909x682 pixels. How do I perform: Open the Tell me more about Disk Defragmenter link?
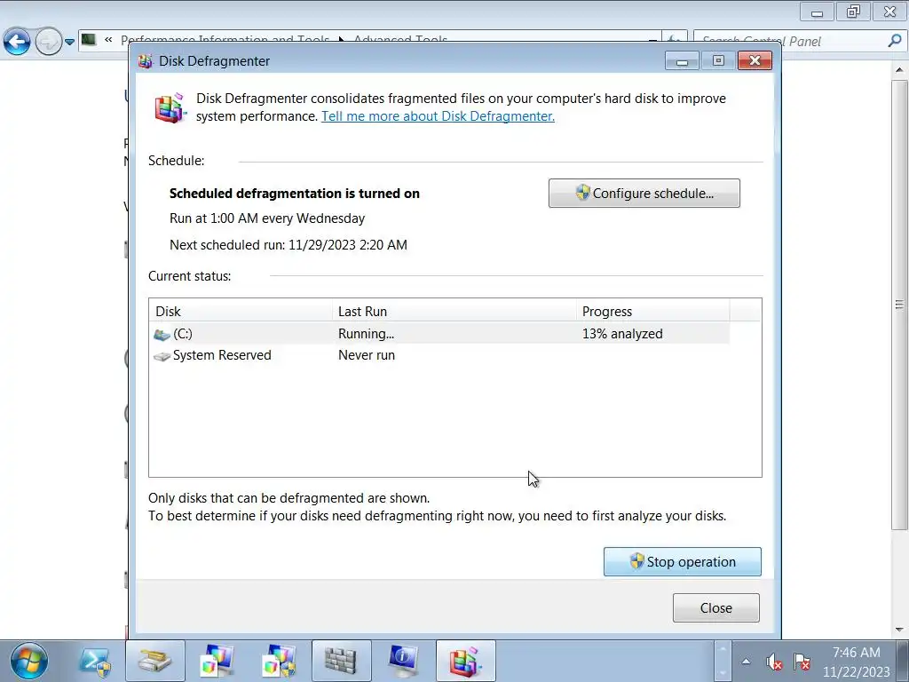pyautogui.click(x=438, y=116)
